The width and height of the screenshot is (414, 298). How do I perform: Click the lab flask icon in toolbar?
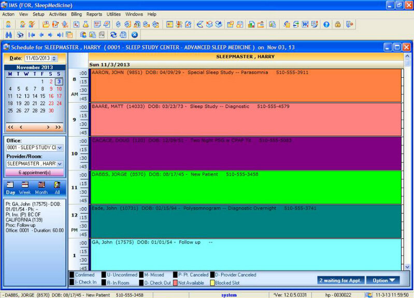point(86,24)
